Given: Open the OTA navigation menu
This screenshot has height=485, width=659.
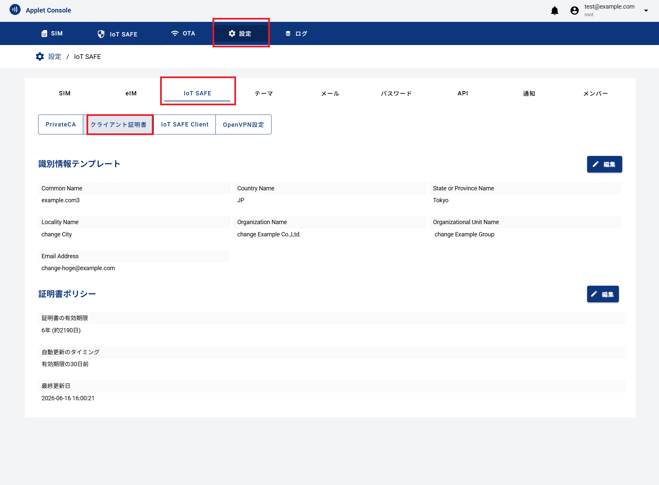Looking at the screenshot, I should pyautogui.click(x=183, y=33).
